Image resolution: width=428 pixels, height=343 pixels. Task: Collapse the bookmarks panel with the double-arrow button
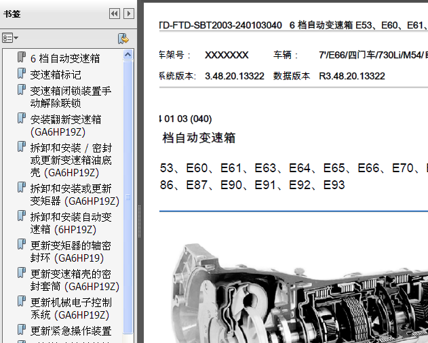click(x=115, y=14)
